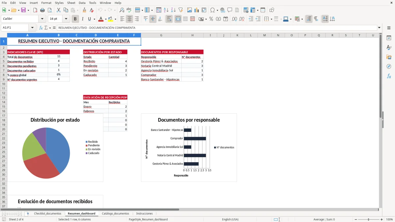Click zoom in plus button
The width and height of the screenshot is (395, 222).
(x=382, y=219)
